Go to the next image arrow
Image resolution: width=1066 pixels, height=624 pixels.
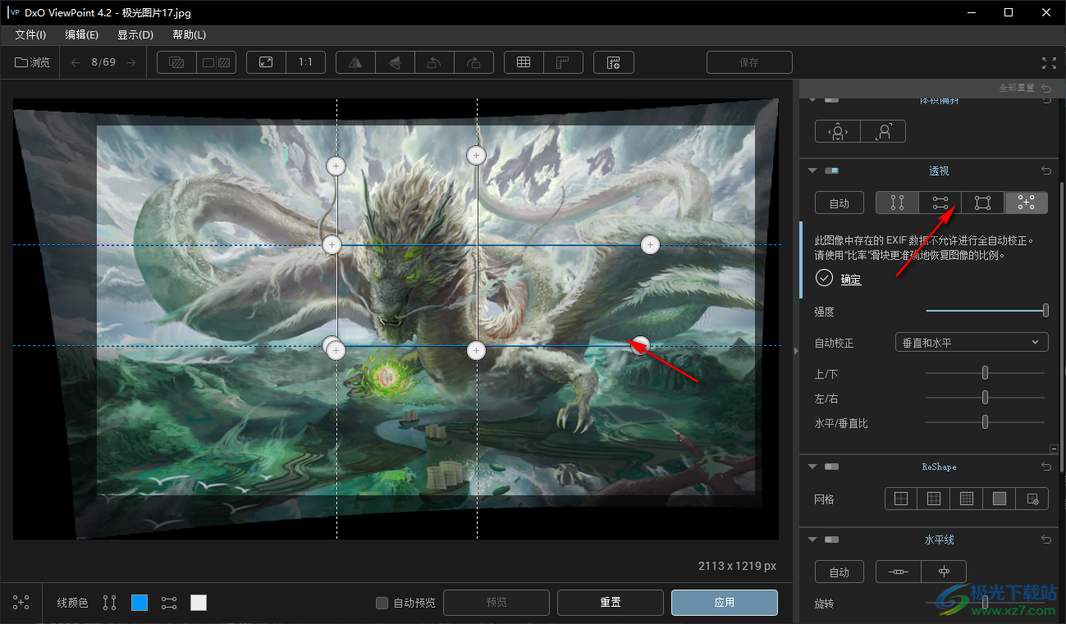pos(131,62)
